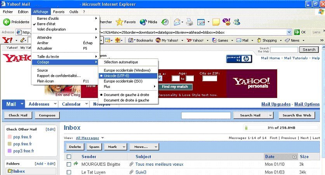Click the Mail envelope in Yahoo toolbar
The image size is (325, 175).
(239, 40)
